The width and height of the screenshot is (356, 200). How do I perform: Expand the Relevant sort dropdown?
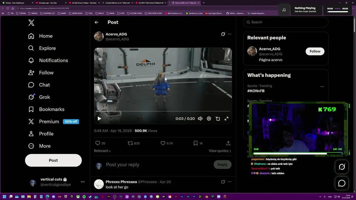tap(102, 151)
